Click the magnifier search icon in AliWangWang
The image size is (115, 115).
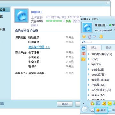click(83, 42)
